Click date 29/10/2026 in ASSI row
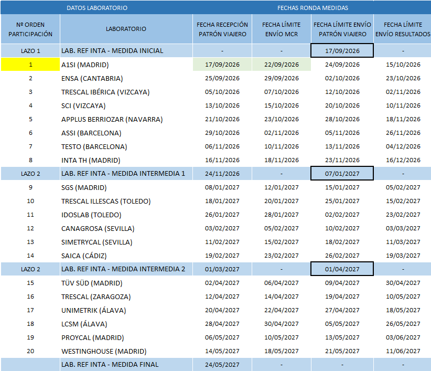Image resolution: width=431 pixels, height=371 pixels. click(x=222, y=133)
